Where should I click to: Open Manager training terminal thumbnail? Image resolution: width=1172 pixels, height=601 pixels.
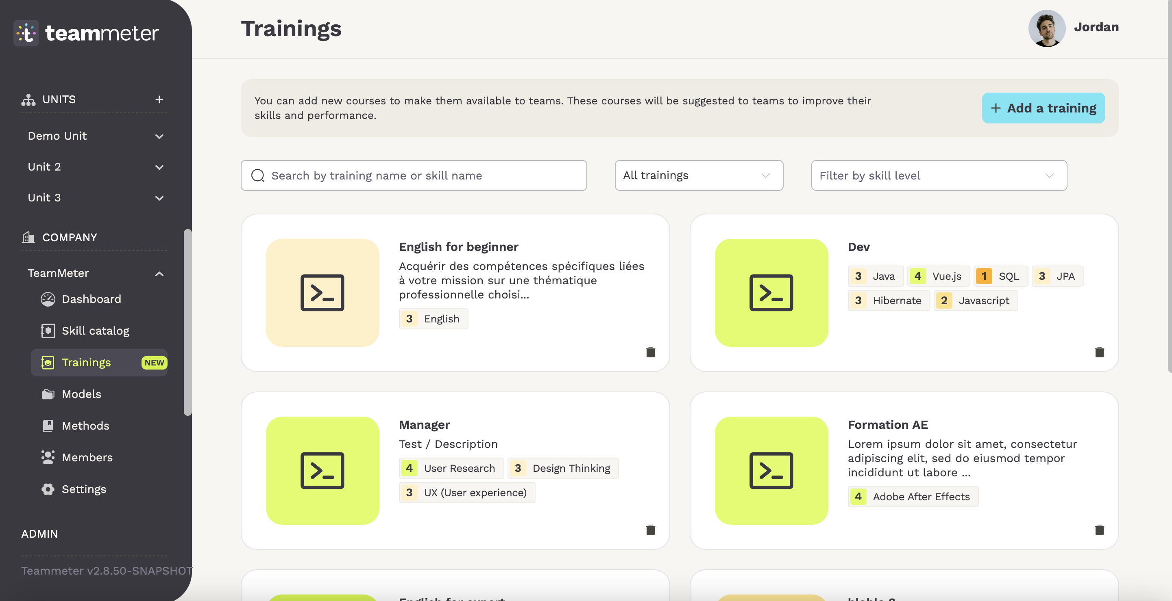click(x=322, y=471)
